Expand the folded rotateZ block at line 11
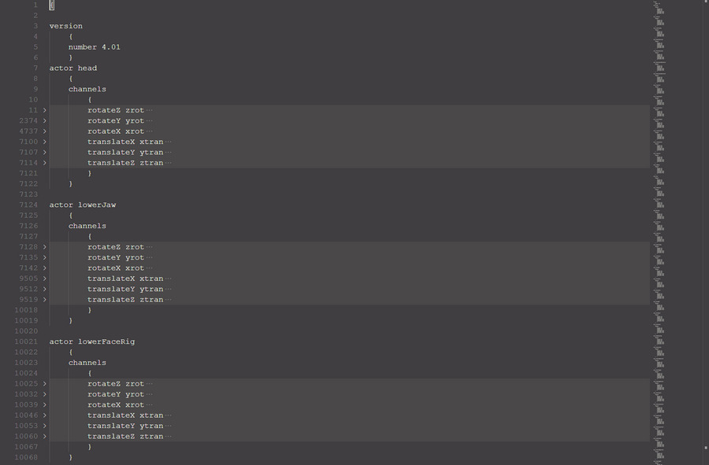Viewport: 709px width, 465px height. point(45,110)
